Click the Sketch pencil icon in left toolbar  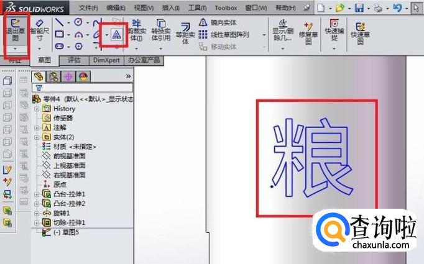[7, 170]
